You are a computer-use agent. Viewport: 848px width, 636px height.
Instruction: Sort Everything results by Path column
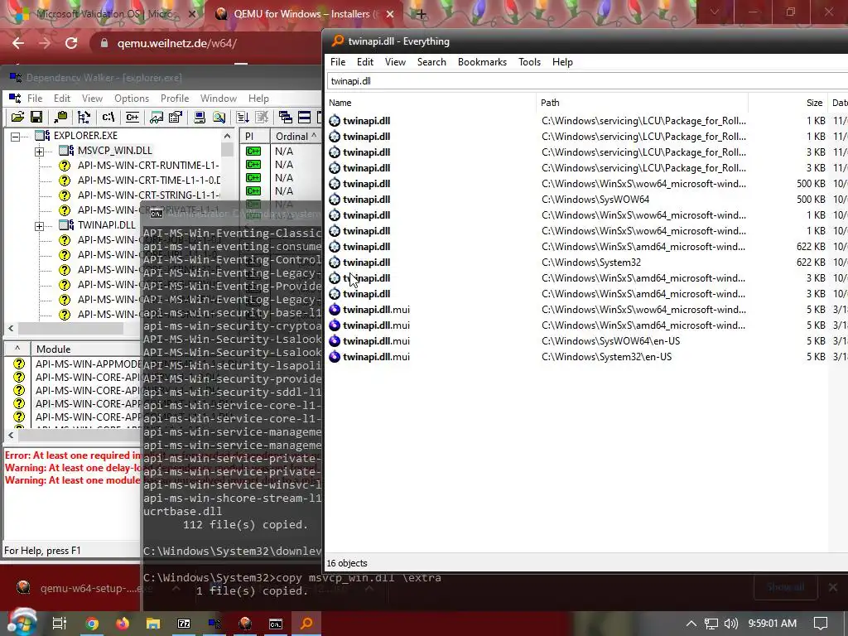pos(642,103)
